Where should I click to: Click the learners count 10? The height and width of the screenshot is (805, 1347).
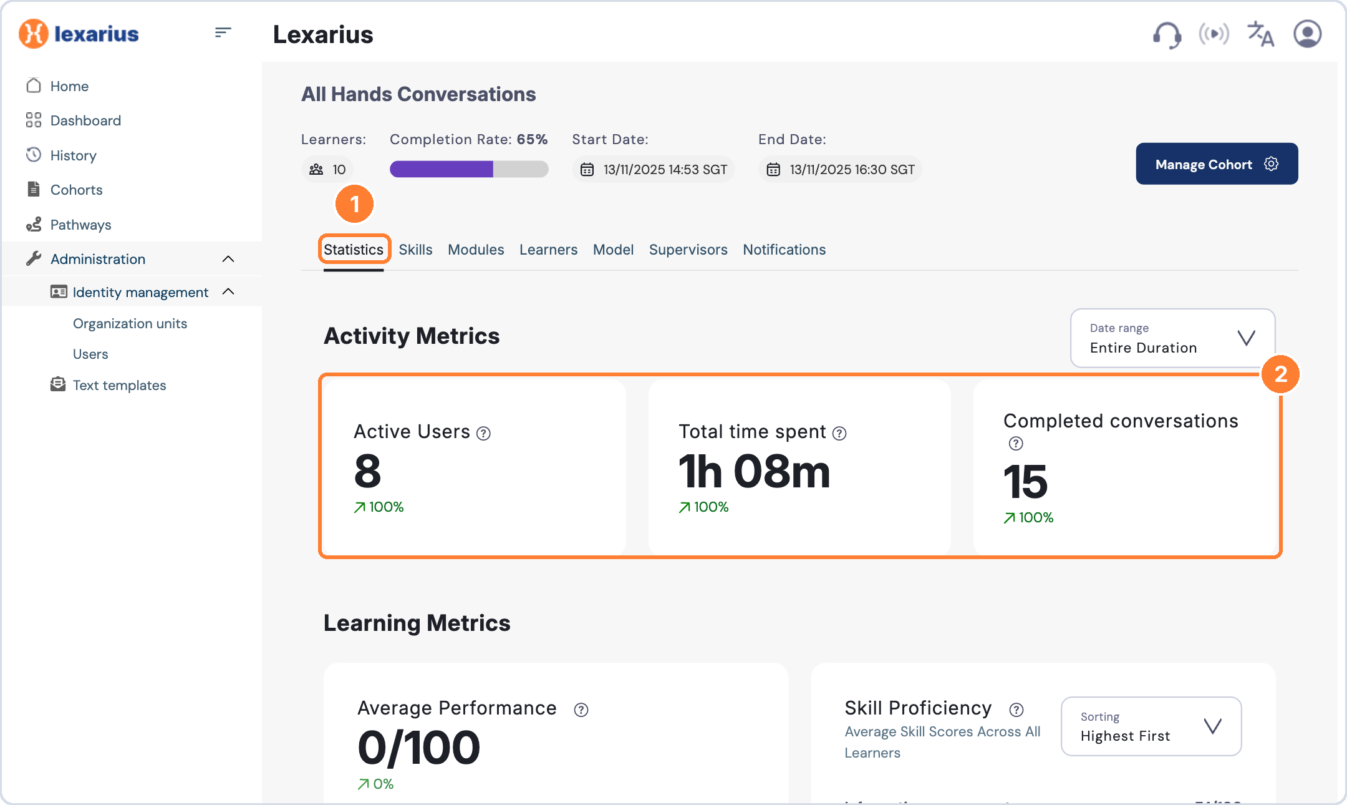click(339, 169)
